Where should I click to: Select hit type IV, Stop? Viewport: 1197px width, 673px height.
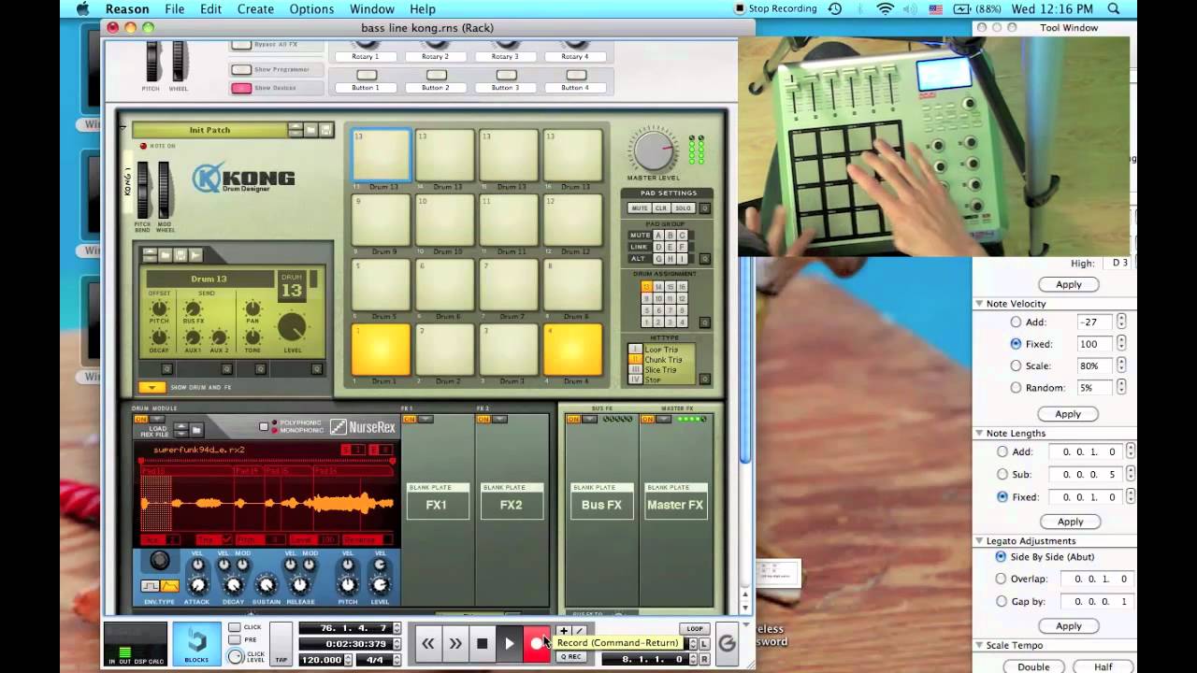[x=635, y=380]
